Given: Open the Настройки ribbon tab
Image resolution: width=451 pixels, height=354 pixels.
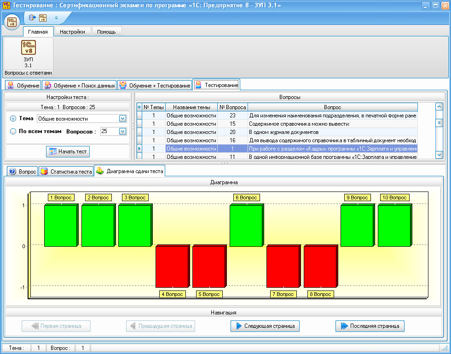Looking at the screenshot, I should point(72,32).
